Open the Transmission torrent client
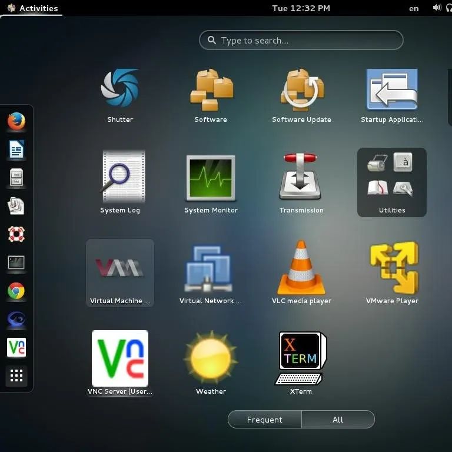 pyautogui.click(x=301, y=182)
